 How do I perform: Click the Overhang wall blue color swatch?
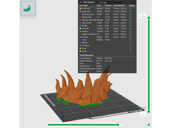[x=80, y=14]
